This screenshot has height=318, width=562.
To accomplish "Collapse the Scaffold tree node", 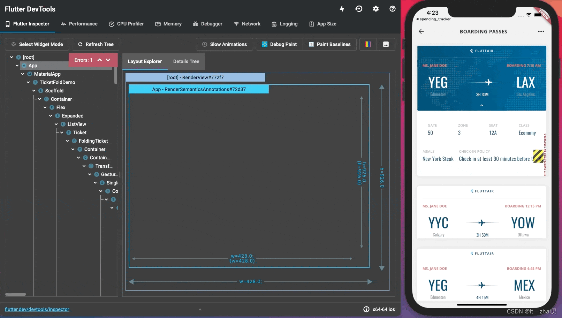I will tap(34, 91).
